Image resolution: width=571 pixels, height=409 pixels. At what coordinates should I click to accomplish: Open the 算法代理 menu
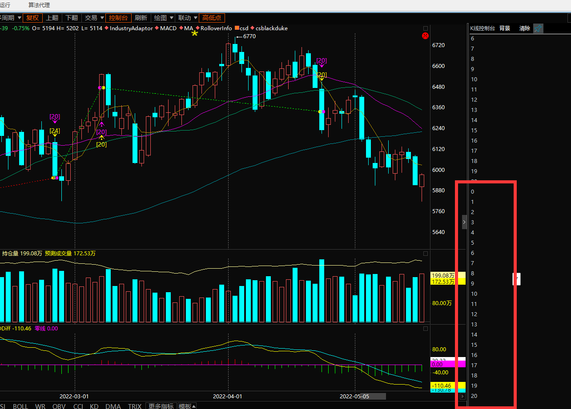click(x=39, y=5)
